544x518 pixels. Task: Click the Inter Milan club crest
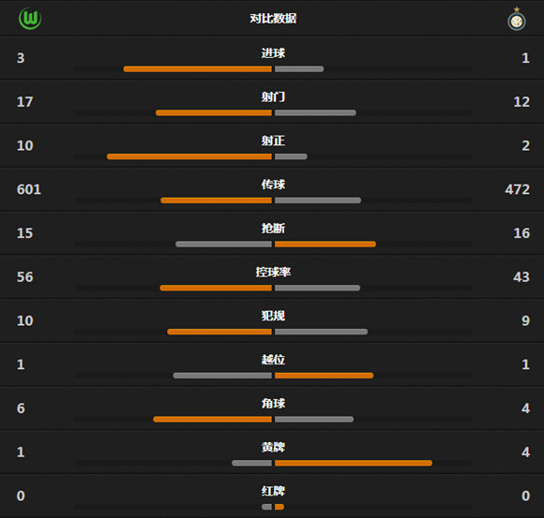[x=517, y=19]
